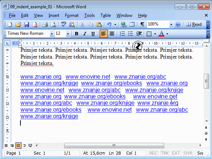The height and width of the screenshot is (159, 212).
Task: Toggle REC macro recording in status bar
Action: [x=153, y=153]
